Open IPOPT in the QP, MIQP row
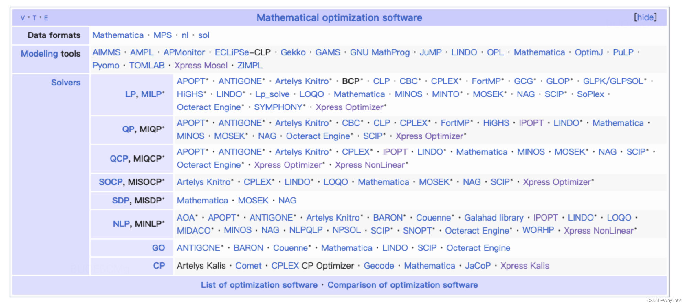 (x=531, y=123)
